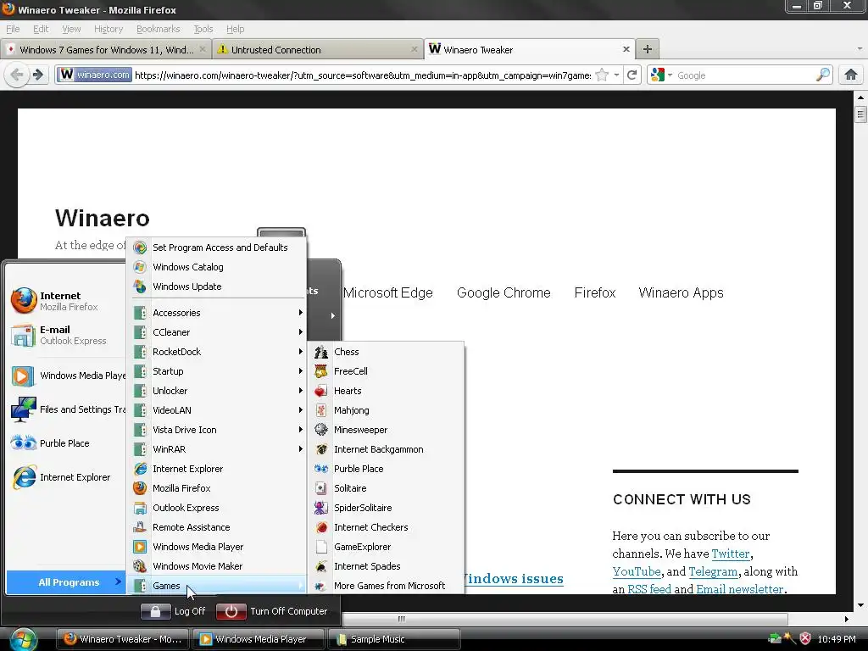
Task: Expand the RocketDock folder
Action: pyautogui.click(x=218, y=352)
